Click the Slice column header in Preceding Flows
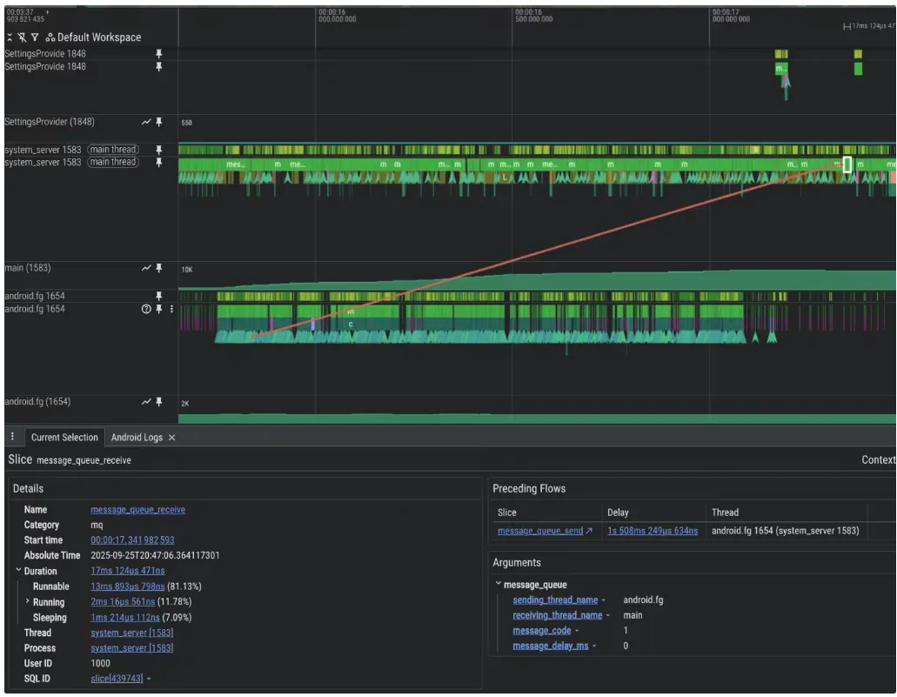 (507, 513)
